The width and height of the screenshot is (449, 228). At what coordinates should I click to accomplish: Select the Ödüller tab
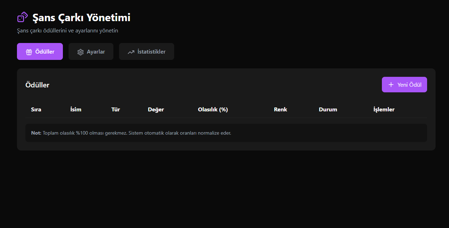40,51
